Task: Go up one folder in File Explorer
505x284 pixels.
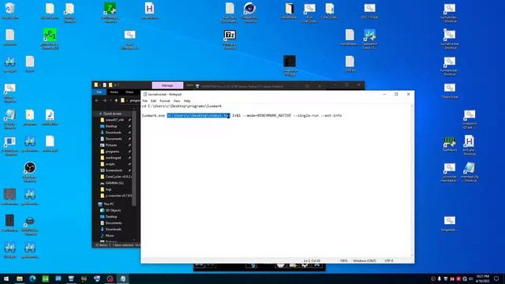Action: pyautogui.click(x=116, y=101)
